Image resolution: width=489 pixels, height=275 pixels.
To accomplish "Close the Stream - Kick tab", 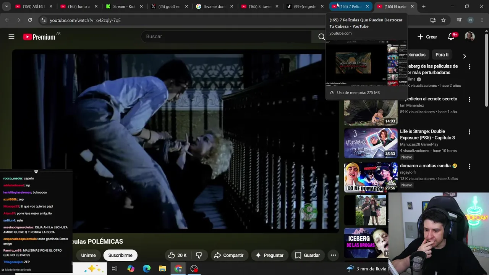I will [141, 6].
